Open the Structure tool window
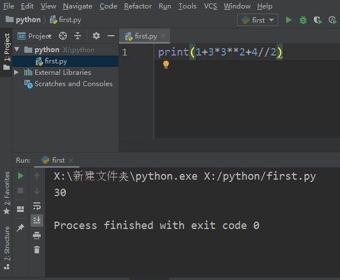Viewport: 340px width, 280px height. pyautogui.click(x=7, y=243)
